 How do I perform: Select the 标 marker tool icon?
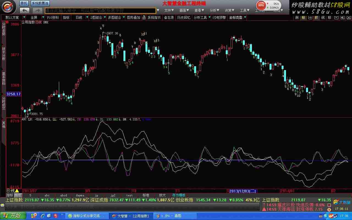303,18
